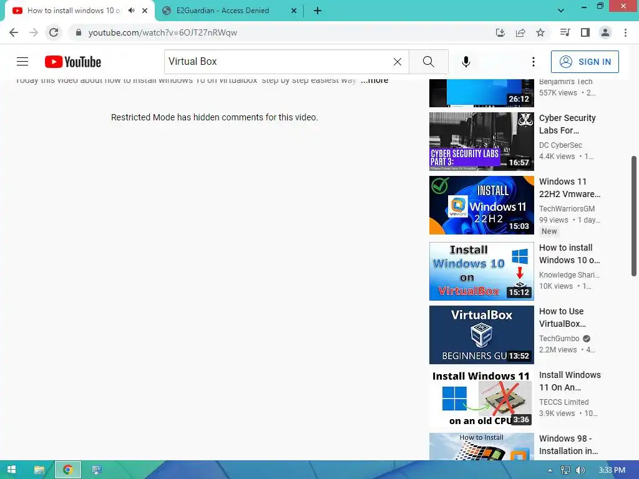Click the address bar URL
The width and height of the screenshot is (639, 479).
click(163, 32)
